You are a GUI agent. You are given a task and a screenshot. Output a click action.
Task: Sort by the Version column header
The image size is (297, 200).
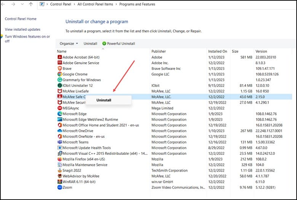coord(261,51)
